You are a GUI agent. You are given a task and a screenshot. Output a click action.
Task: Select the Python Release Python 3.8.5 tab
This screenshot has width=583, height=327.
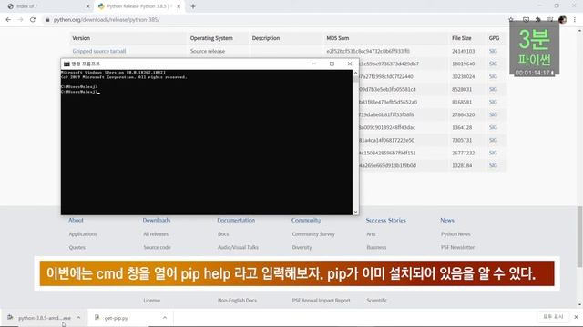138,6
